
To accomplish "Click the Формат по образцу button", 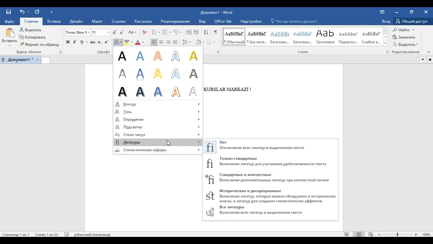I will coord(39,44).
